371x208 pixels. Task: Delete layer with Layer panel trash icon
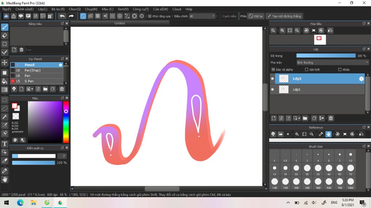pos(331,118)
